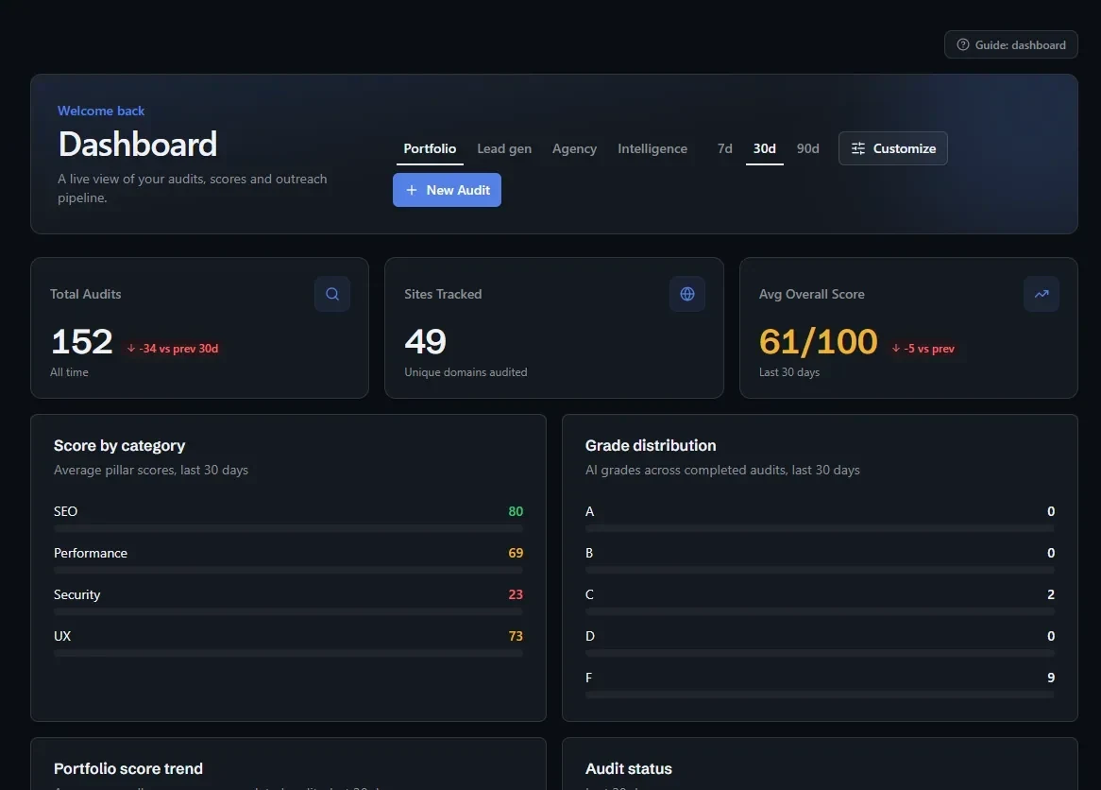
Task: Click the Security score progress bar
Action: pyautogui.click(x=289, y=611)
